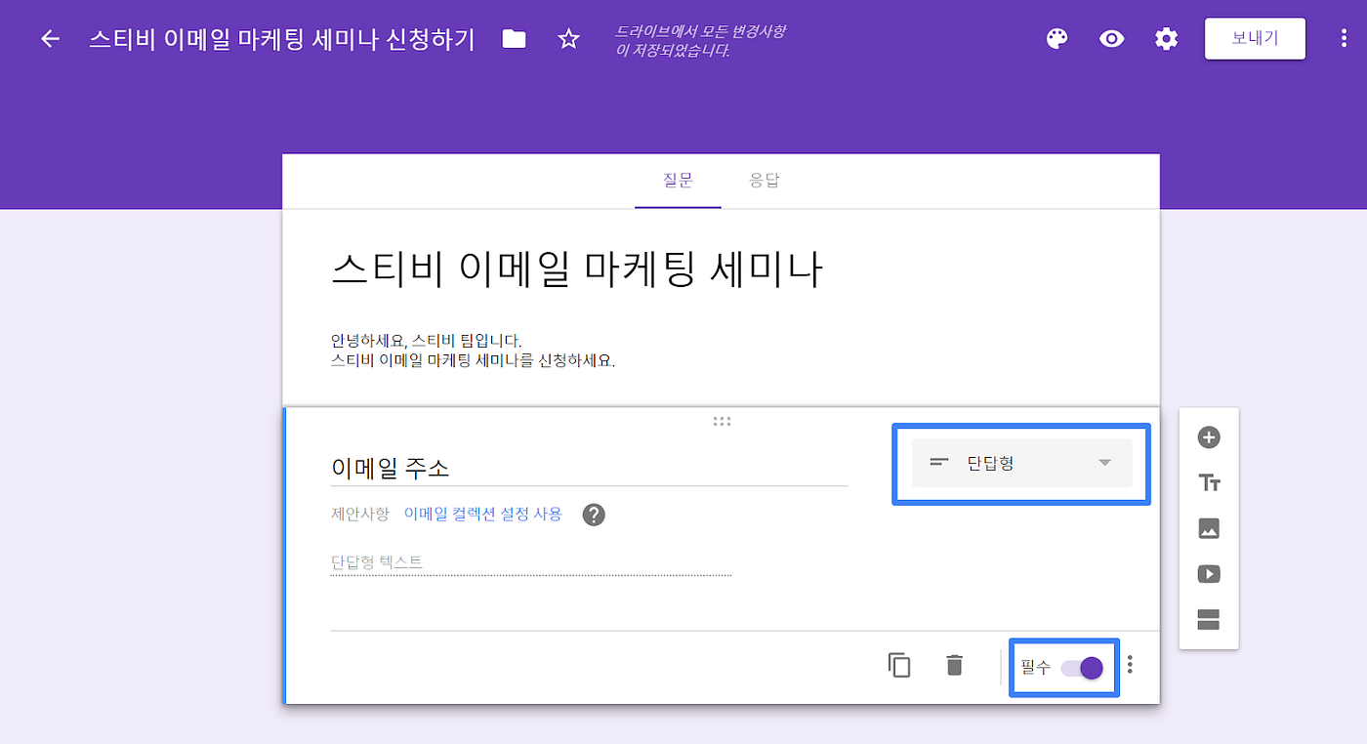
Task: Add a new section
Action: 1209,619
